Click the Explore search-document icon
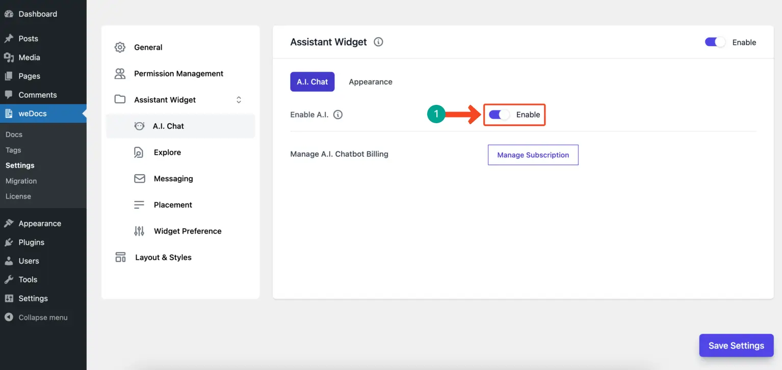This screenshot has width=782, height=370. pos(139,153)
